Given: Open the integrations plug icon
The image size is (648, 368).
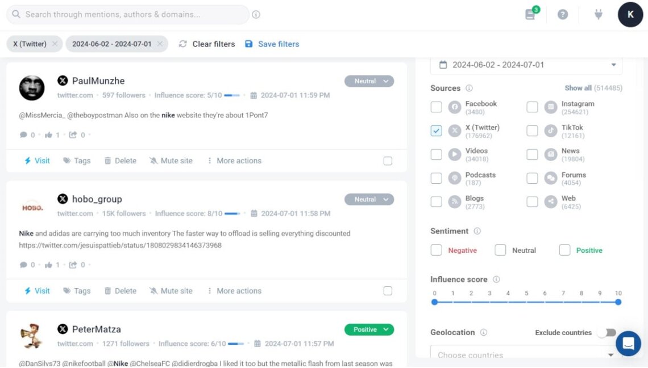Looking at the screenshot, I should pyautogui.click(x=598, y=14).
